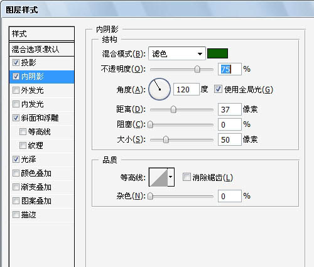Click the 杂色 noise slider handle
Image resolution: width=314 pixels, height=267 pixels.
click(150, 197)
